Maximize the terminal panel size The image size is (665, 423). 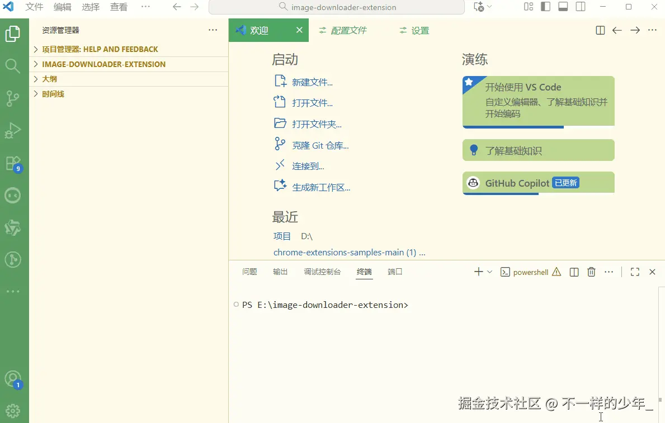[635, 272]
